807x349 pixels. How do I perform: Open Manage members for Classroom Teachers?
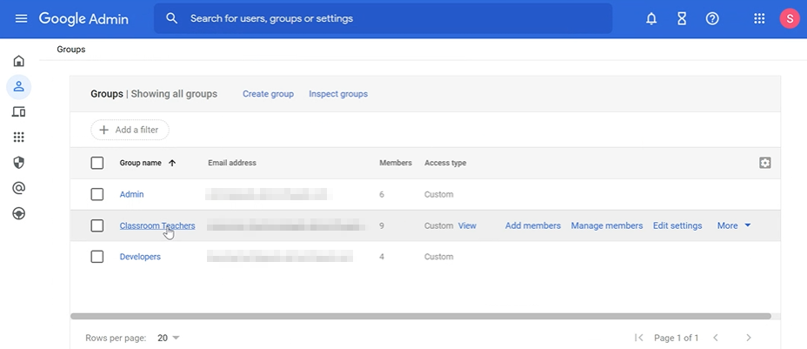[x=606, y=225]
